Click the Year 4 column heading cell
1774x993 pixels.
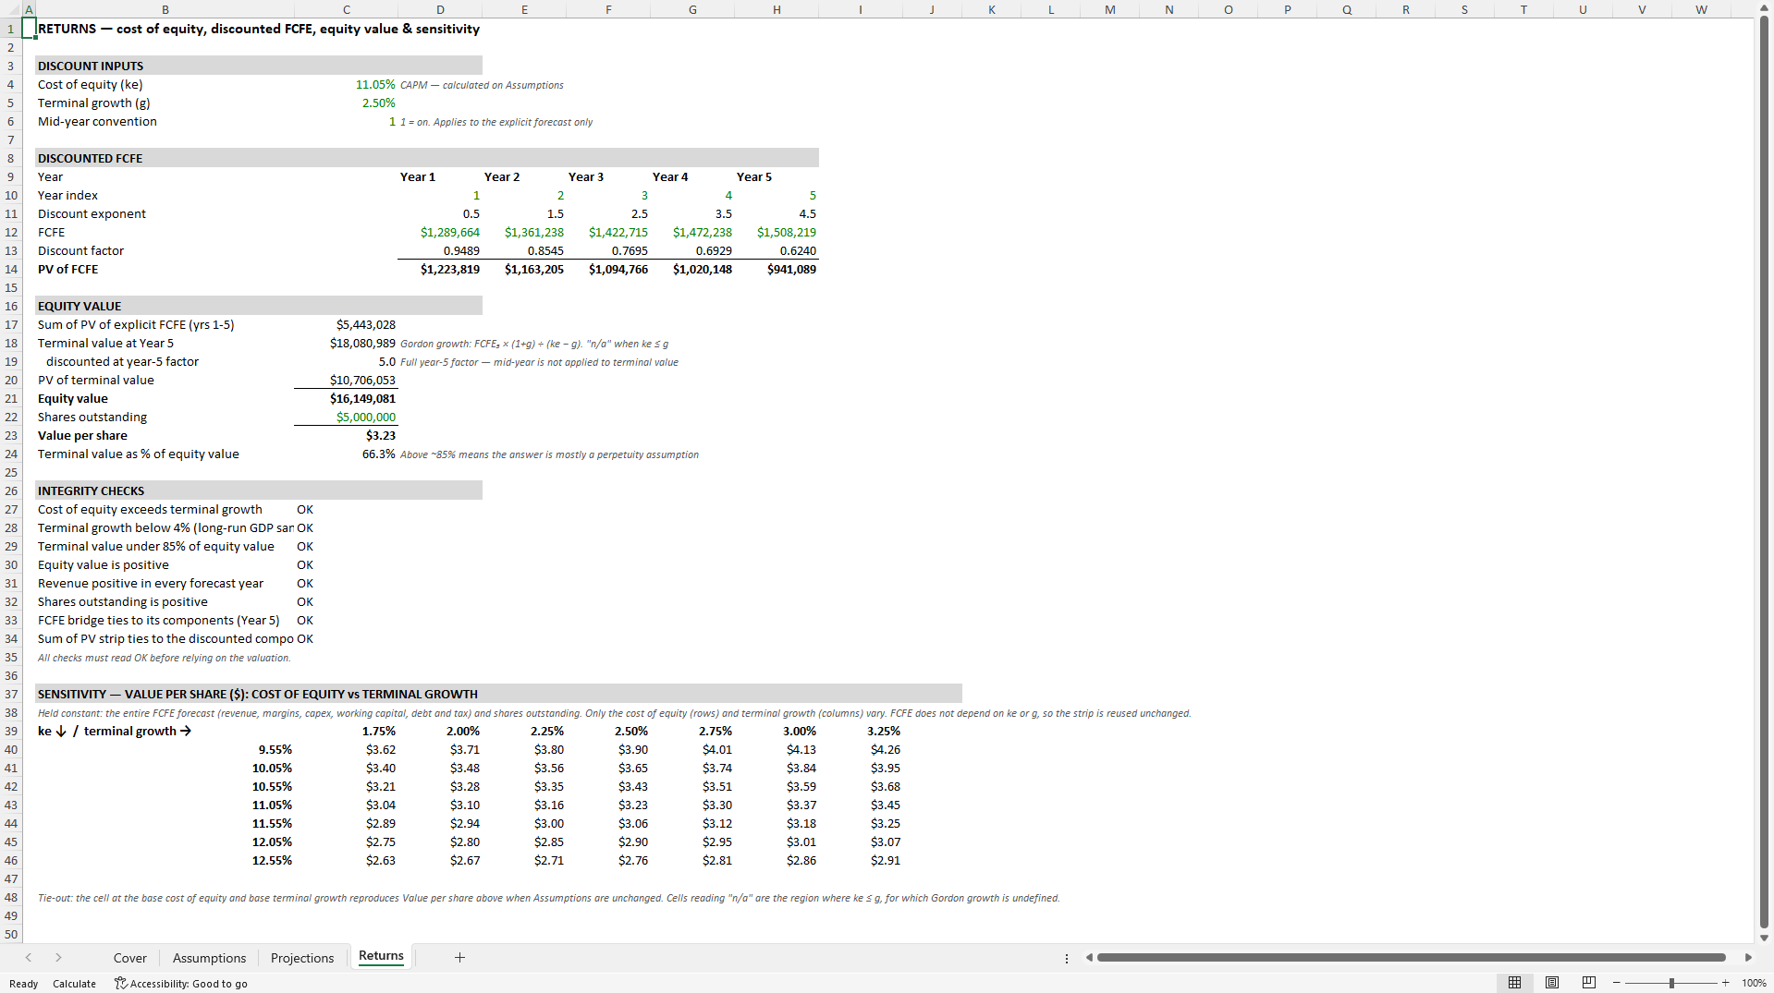[x=692, y=176]
